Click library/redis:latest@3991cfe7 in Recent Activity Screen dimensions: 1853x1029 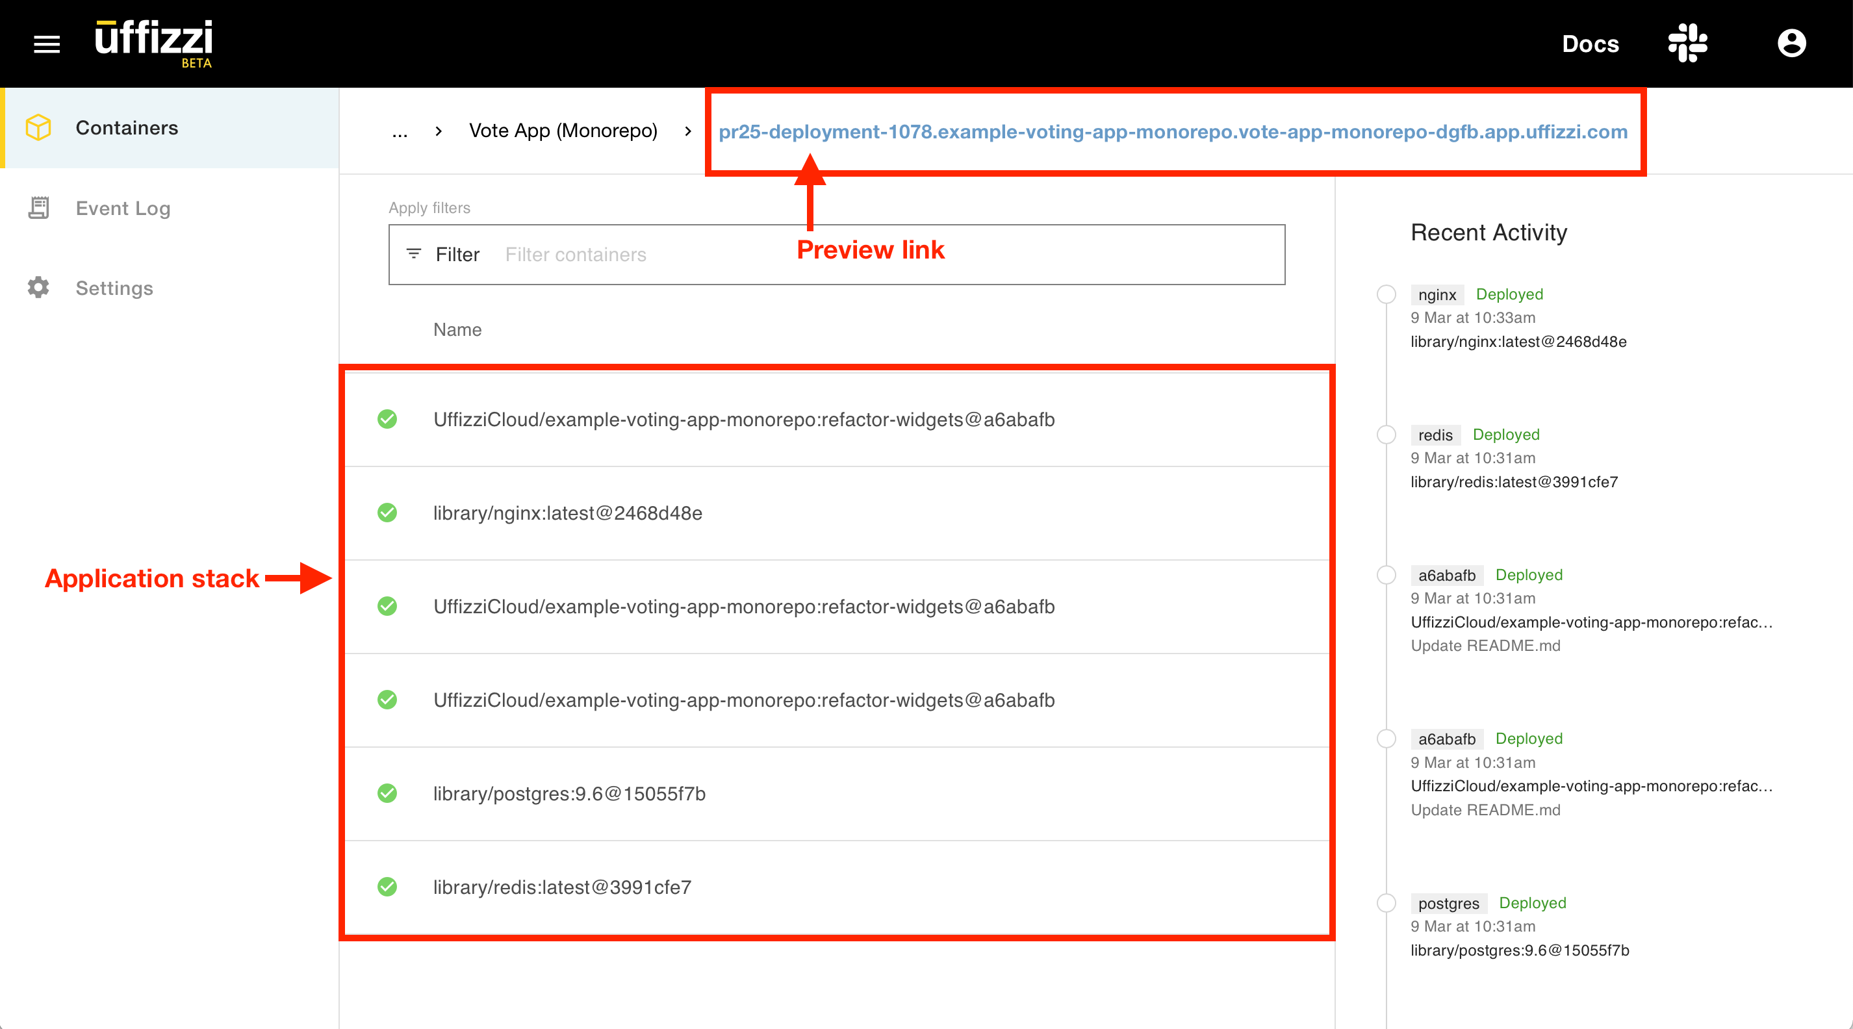(1513, 482)
